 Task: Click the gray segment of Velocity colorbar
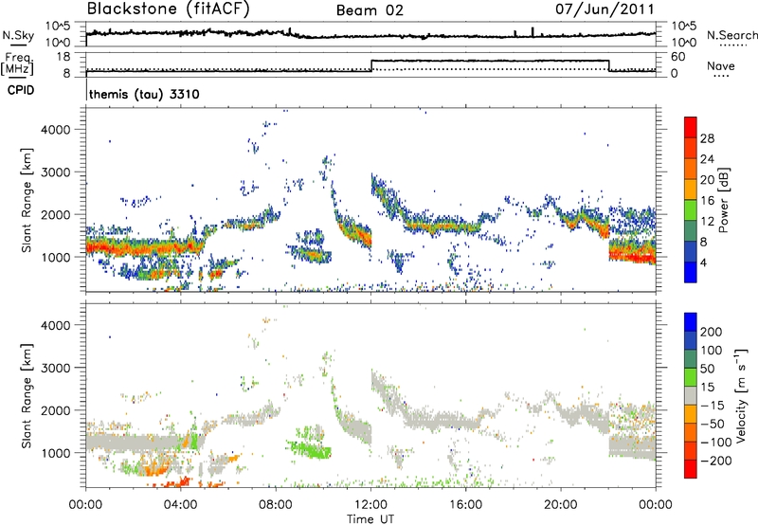point(691,395)
